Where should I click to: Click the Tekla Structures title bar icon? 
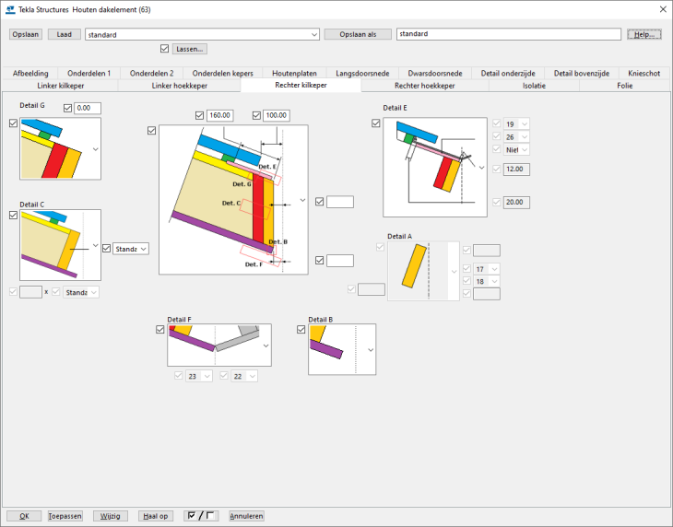(x=10, y=8)
